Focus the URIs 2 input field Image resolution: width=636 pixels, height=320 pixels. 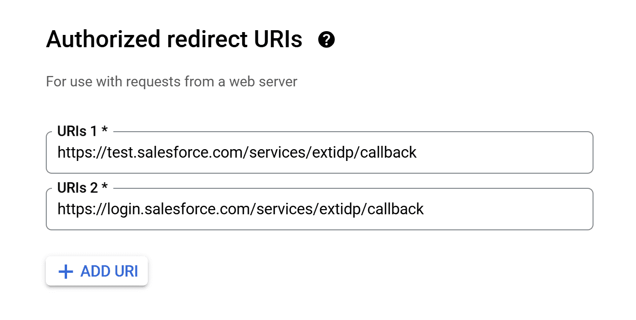point(319,209)
